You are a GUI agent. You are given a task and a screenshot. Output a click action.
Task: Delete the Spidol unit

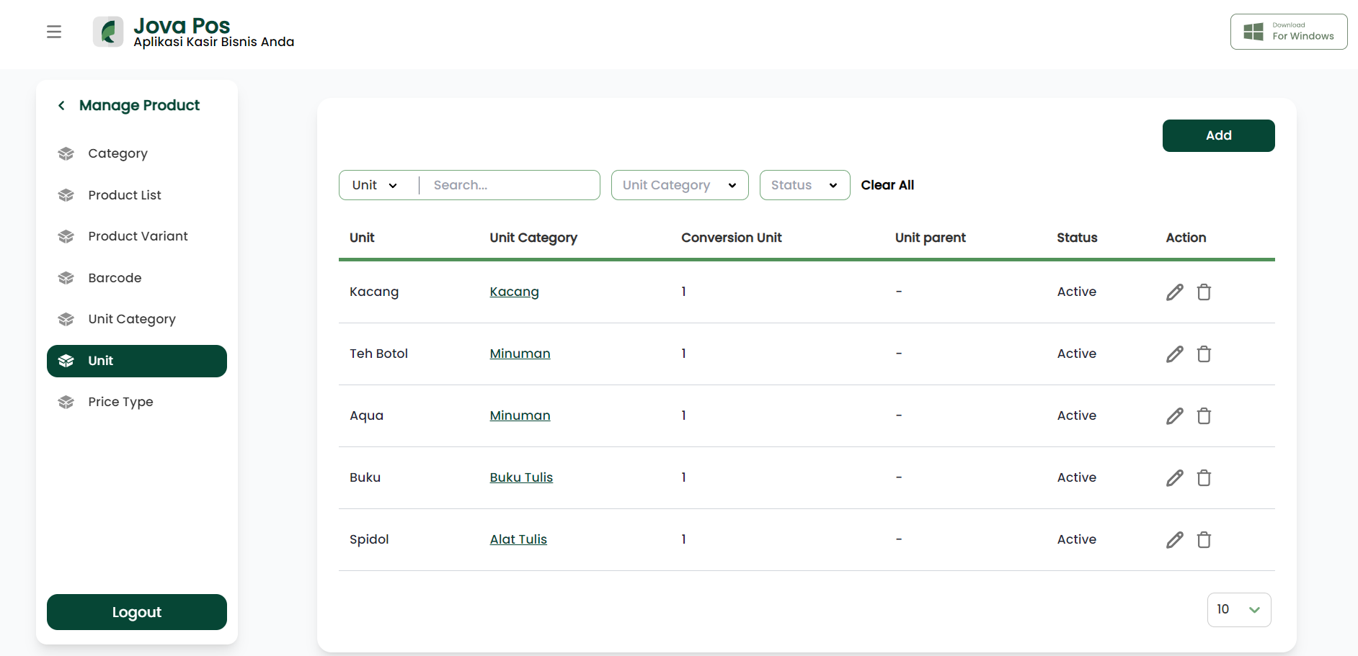click(1204, 539)
